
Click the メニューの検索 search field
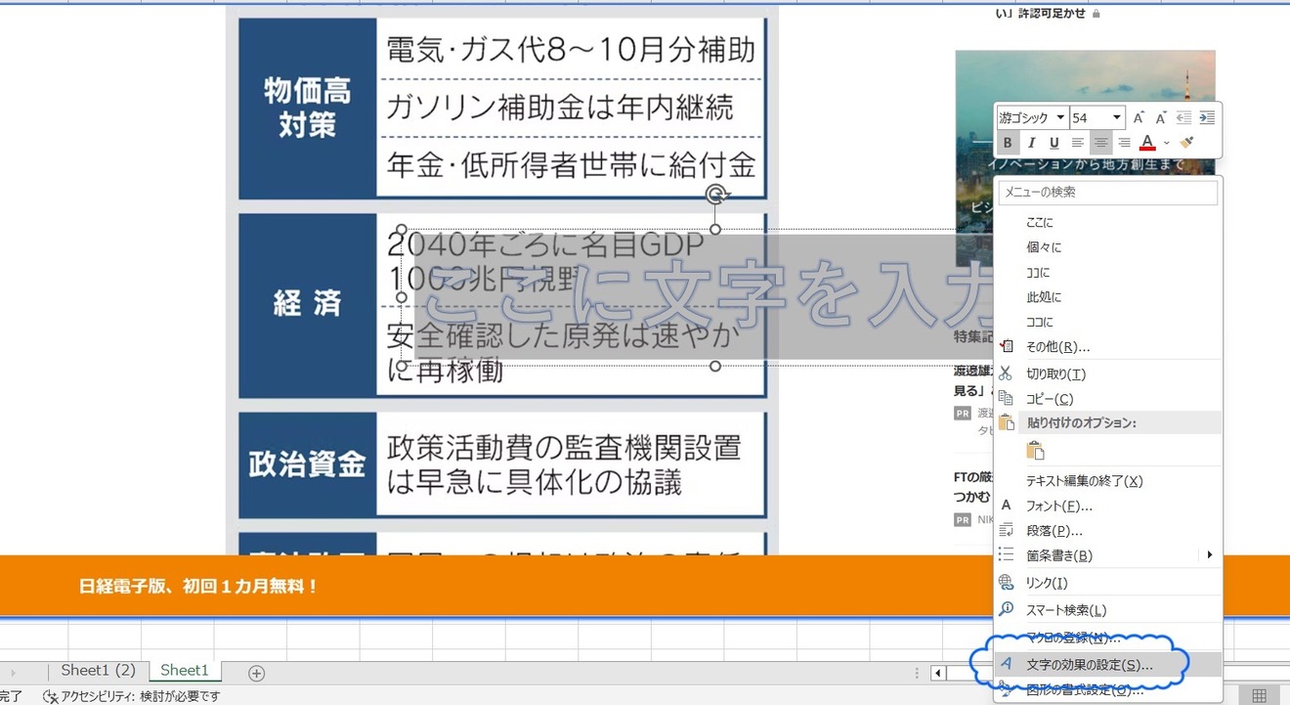click(1108, 193)
